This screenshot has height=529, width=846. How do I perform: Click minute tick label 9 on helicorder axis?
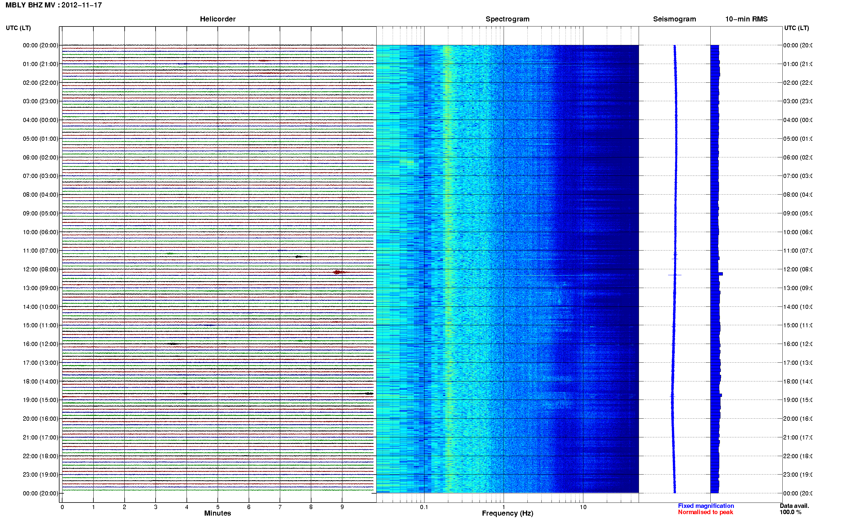point(342,507)
